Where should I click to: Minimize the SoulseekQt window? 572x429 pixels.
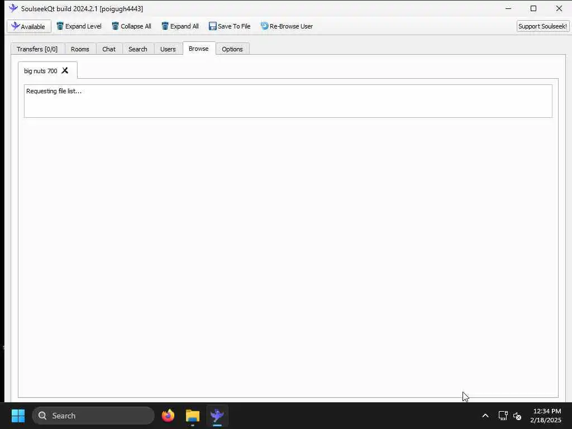[x=508, y=8]
